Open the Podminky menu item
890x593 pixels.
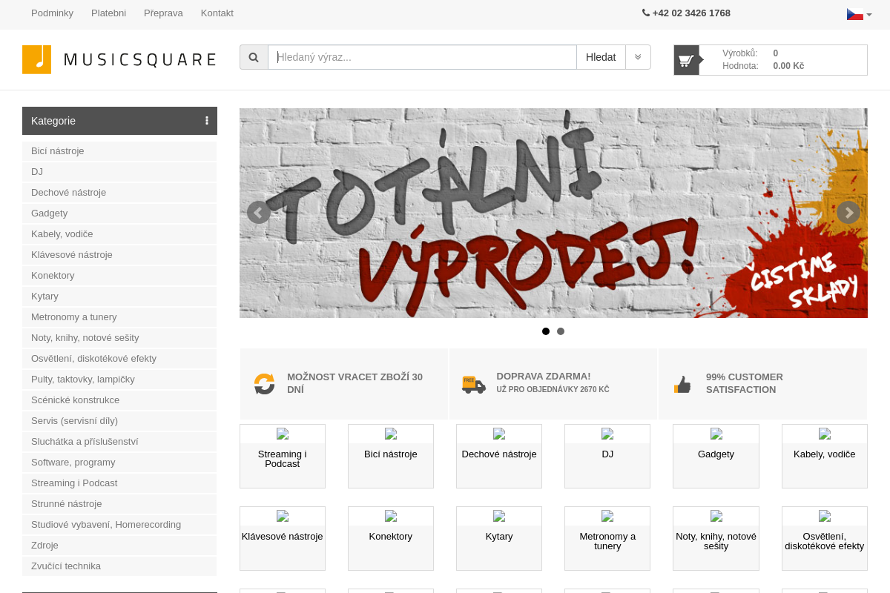coord(52,13)
